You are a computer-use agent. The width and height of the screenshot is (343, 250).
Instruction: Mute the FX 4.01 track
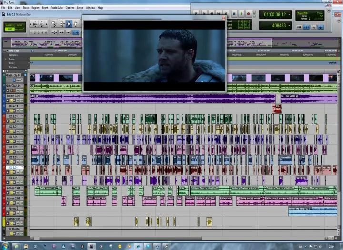click(x=15, y=131)
